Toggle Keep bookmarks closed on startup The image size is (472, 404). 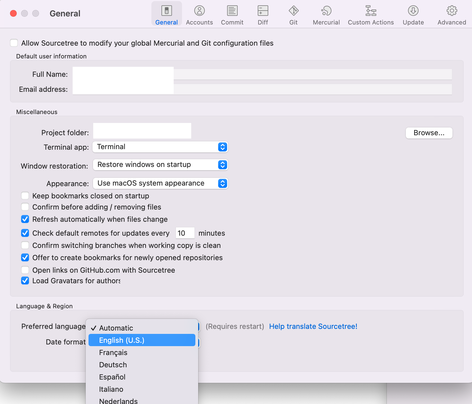tap(25, 196)
